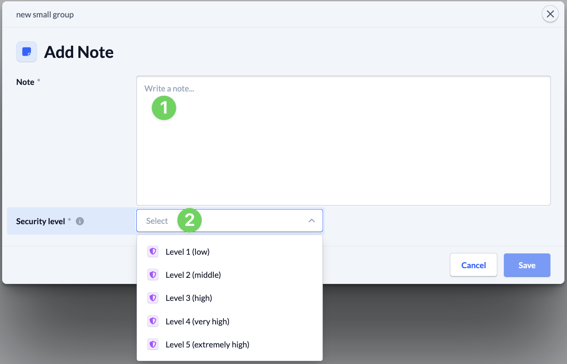Select the Level 2 (middle) option
Screen dimensions: 567x364
193,275
